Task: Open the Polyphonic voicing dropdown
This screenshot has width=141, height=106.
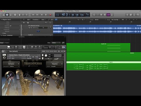Action: pos(55,64)
